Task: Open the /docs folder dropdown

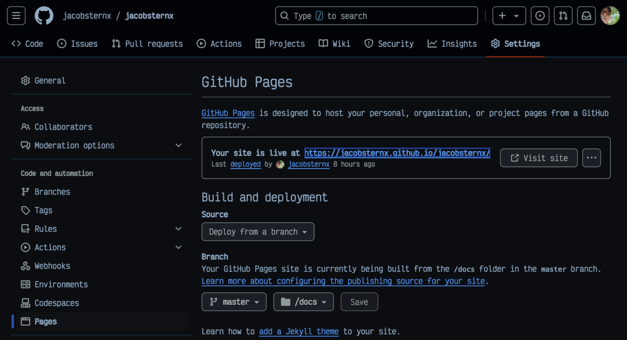Action: [304, 302]
